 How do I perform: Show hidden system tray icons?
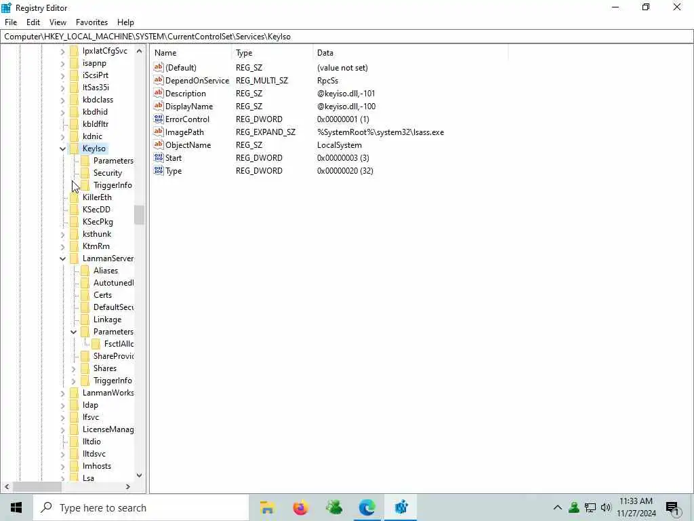(558, 507)
